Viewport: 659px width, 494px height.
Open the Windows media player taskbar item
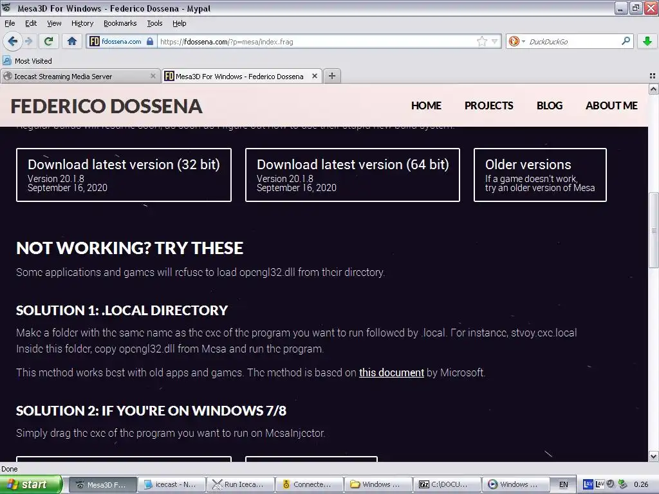pyautogui.click(x=516, y=484)
